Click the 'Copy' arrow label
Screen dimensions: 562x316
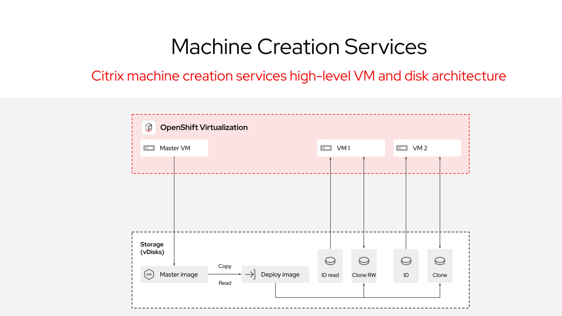pos(225,266)
